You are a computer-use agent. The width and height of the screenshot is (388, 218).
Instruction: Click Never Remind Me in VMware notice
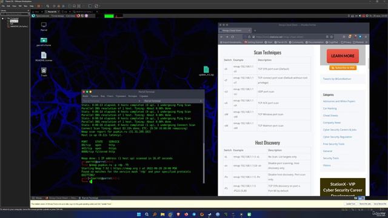pyautogui.click(x=380, y=204)
